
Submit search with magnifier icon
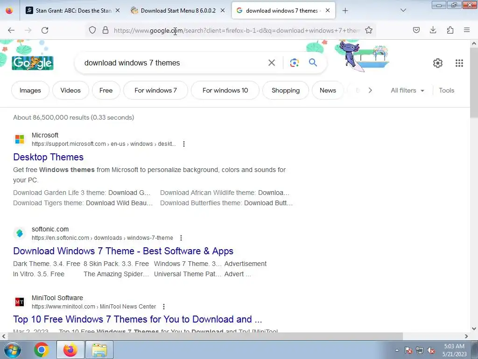tap(313, 63)
